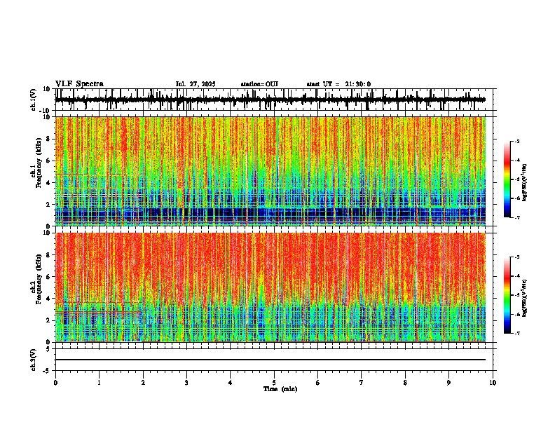Image resolution: width=555 pixels, height=429 pixels.
Task: Click the time axis tick label '0'
Action: (x=55, y=383)
